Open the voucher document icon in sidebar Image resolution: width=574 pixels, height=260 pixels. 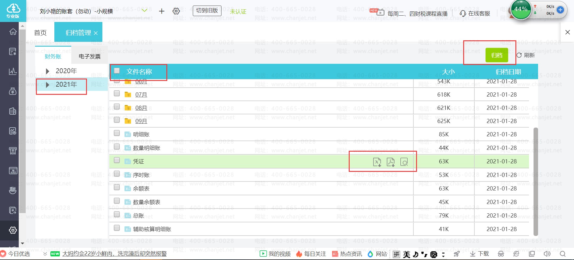point(13,51)
